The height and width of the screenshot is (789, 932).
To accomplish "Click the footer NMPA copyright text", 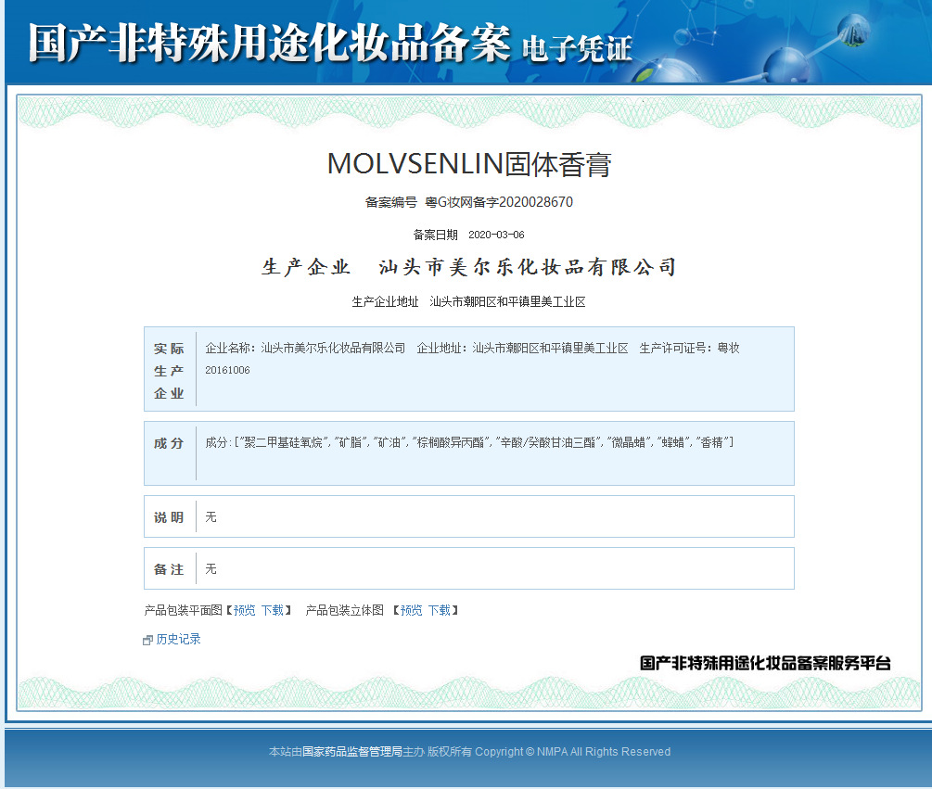I will pyautogui.click(x=469, y=752).
